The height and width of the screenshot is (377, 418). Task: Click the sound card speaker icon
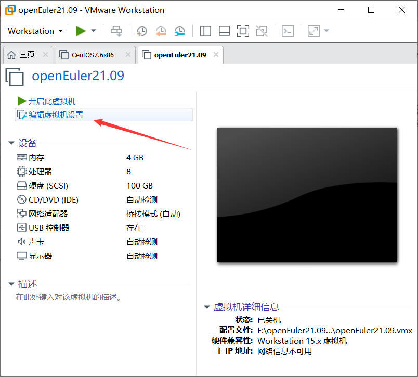tap(22, 242)
